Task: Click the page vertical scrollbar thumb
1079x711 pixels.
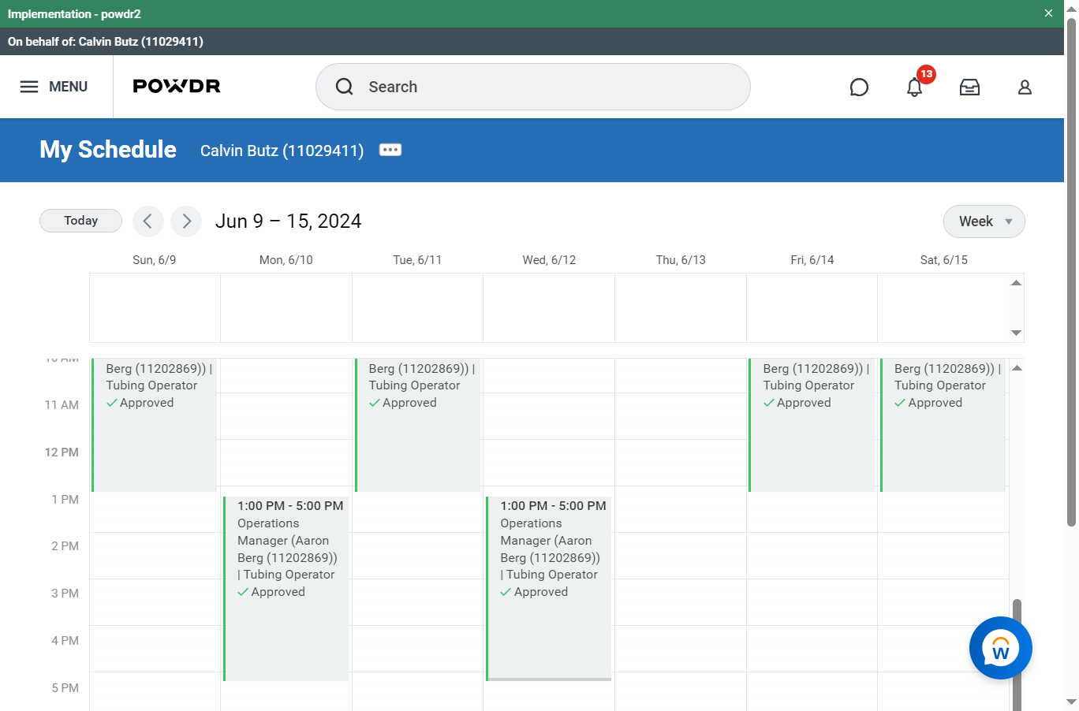Action: coord(1071,272)
